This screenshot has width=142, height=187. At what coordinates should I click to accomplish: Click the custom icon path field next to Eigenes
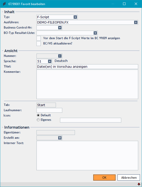tap(91, 120)
